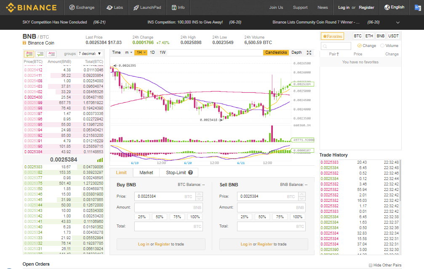Sort market list by Change column
The width and height of the screenshot is (424, 269).
[392, 54]
